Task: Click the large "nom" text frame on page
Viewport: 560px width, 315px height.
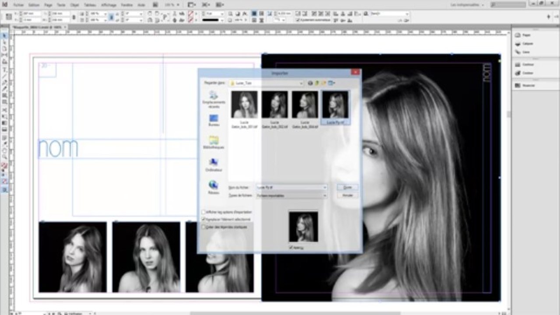Action: pyautogui.click(x=58, y=149)
